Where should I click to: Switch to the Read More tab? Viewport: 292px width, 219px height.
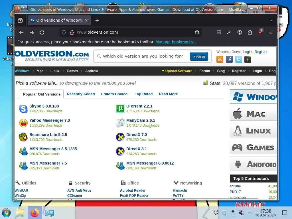(168, 94)
